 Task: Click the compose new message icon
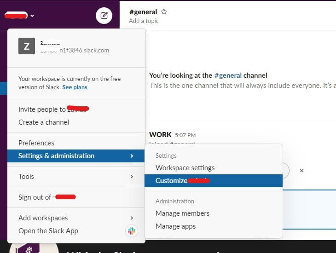click(x=104, y=16)
